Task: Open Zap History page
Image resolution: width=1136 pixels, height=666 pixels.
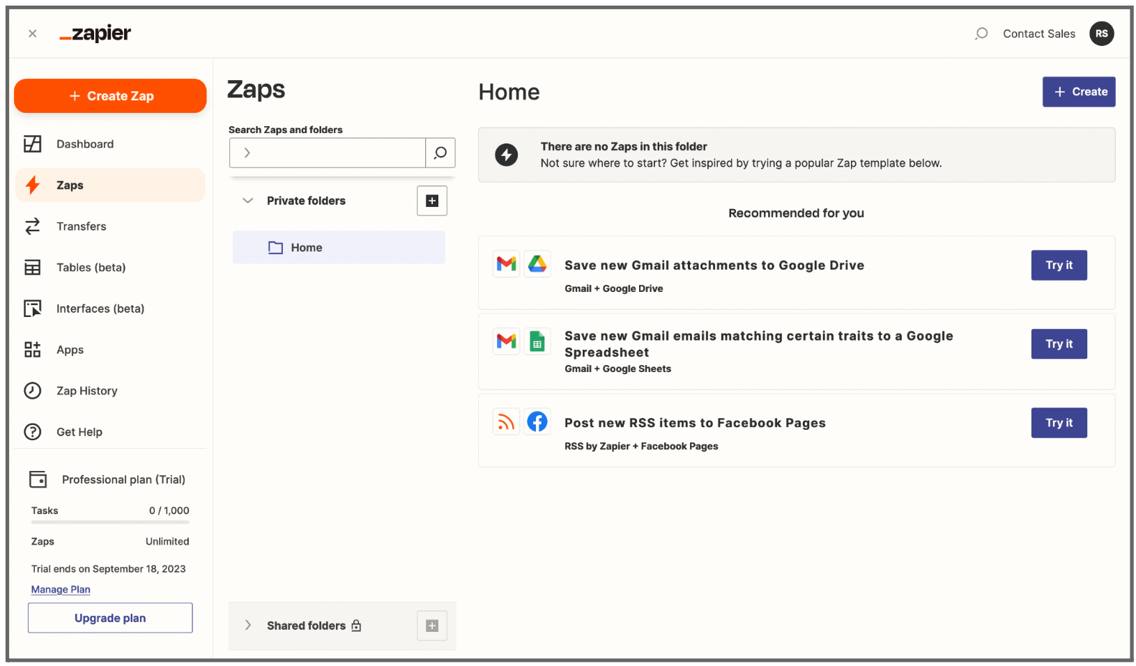Action: pos(110,391)
